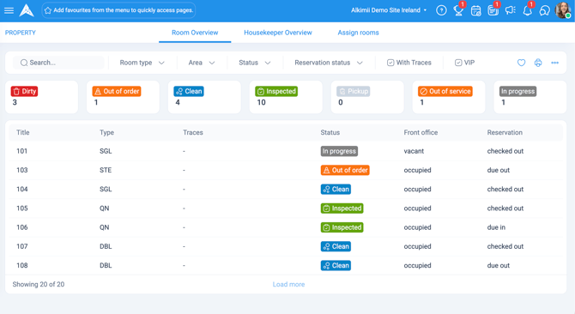Click the Type column header
This screenshot has width=575, height=314.
106,133
